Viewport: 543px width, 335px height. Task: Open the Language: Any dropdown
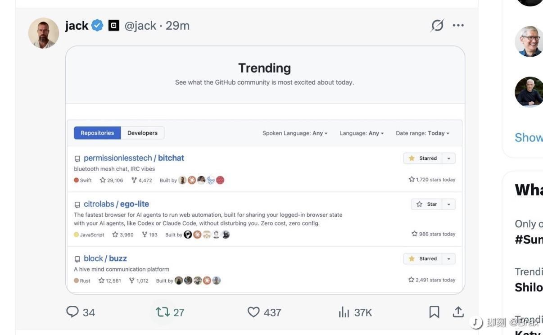tap(362, 133)
